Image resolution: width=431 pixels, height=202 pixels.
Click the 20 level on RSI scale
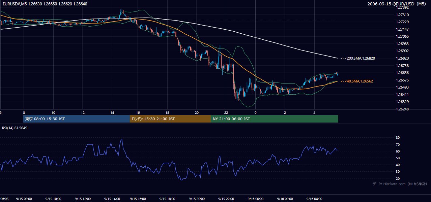click(398, 178)
